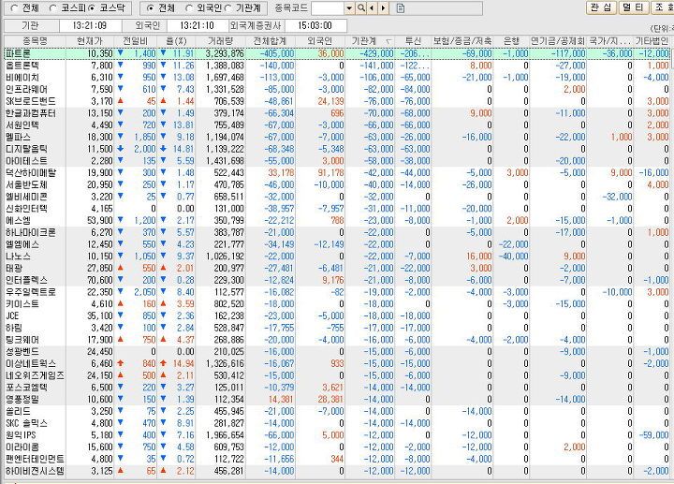The width and height of the screenshot is (674, 484).
Task: Select the 전체 market radio button
Action: (x=14, y=7)
